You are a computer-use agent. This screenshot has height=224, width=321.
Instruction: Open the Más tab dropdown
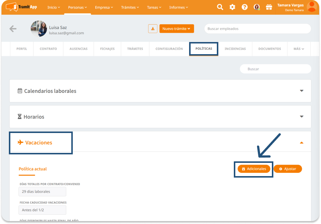click(299, 49)
